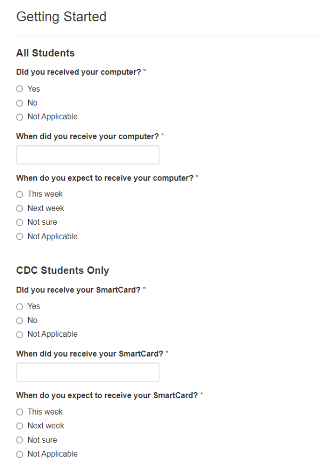Viewport: 331px width, 462px height.
Task: Select No for received your computer
Action: [x=20, y=103]
